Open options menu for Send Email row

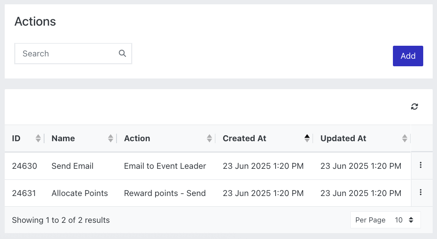420,165
